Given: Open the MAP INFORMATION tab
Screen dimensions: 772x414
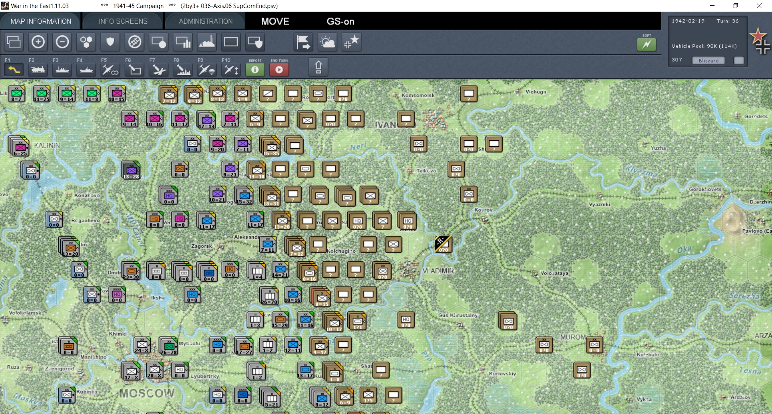Looking at the screenshot, I should pyautogui.click(x=41, y=21).
